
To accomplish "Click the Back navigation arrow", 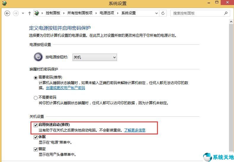I will click(x=7, y=13).
